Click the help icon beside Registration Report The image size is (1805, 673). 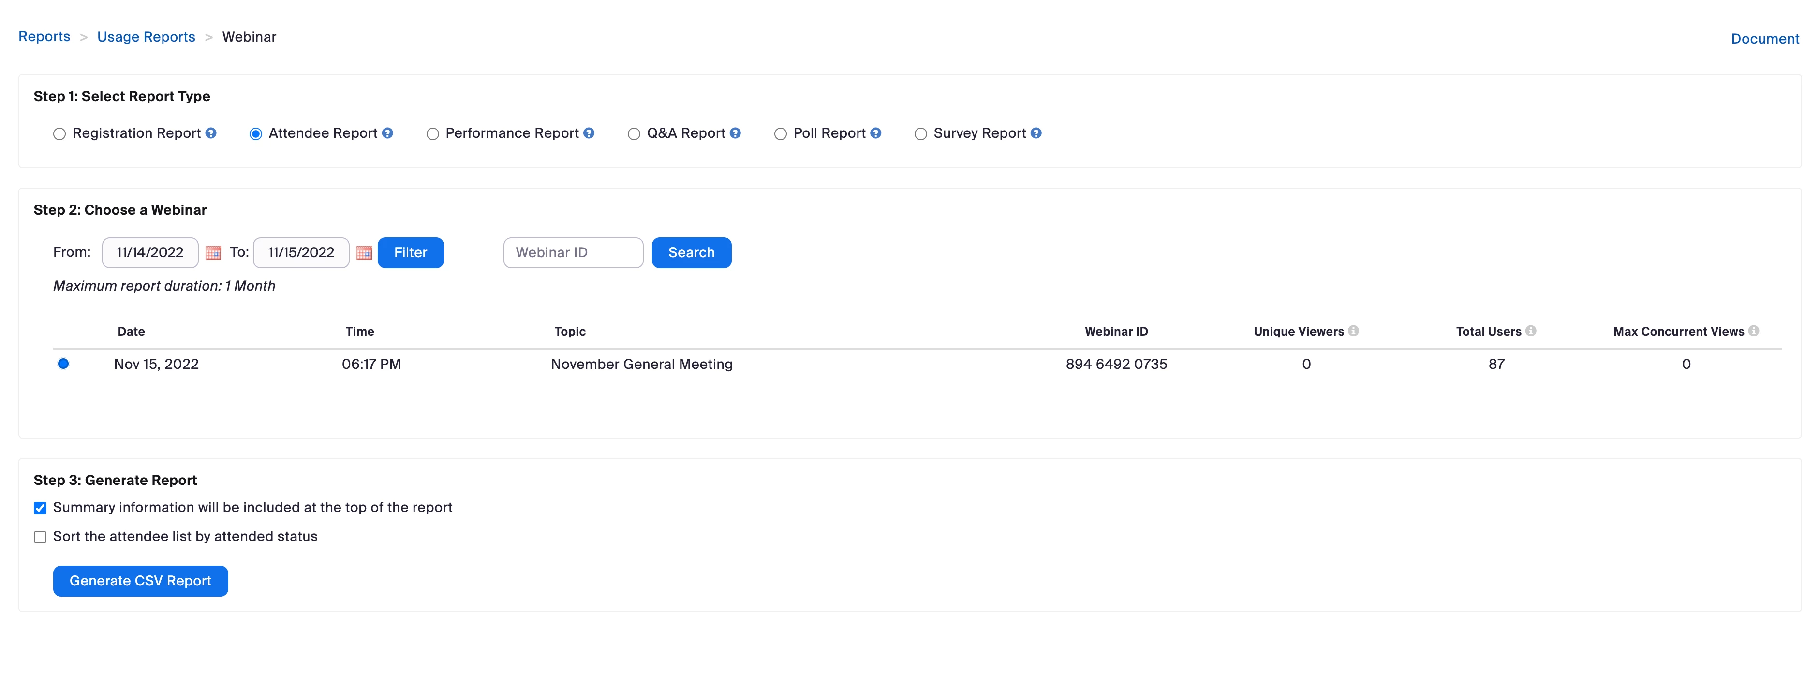(x=211, y=133)
